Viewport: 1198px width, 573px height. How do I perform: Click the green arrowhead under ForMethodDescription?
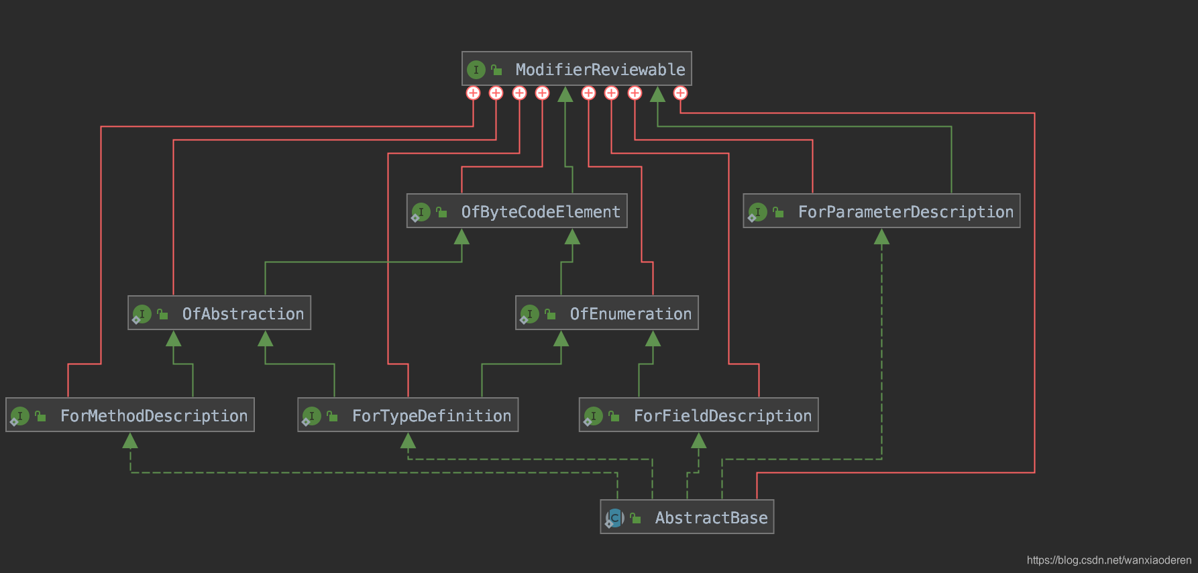[130, 440]
